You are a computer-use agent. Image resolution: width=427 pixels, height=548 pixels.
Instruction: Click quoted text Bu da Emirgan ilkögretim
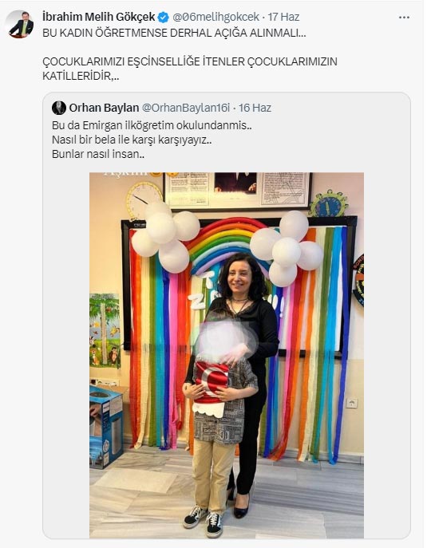(152, 125)
